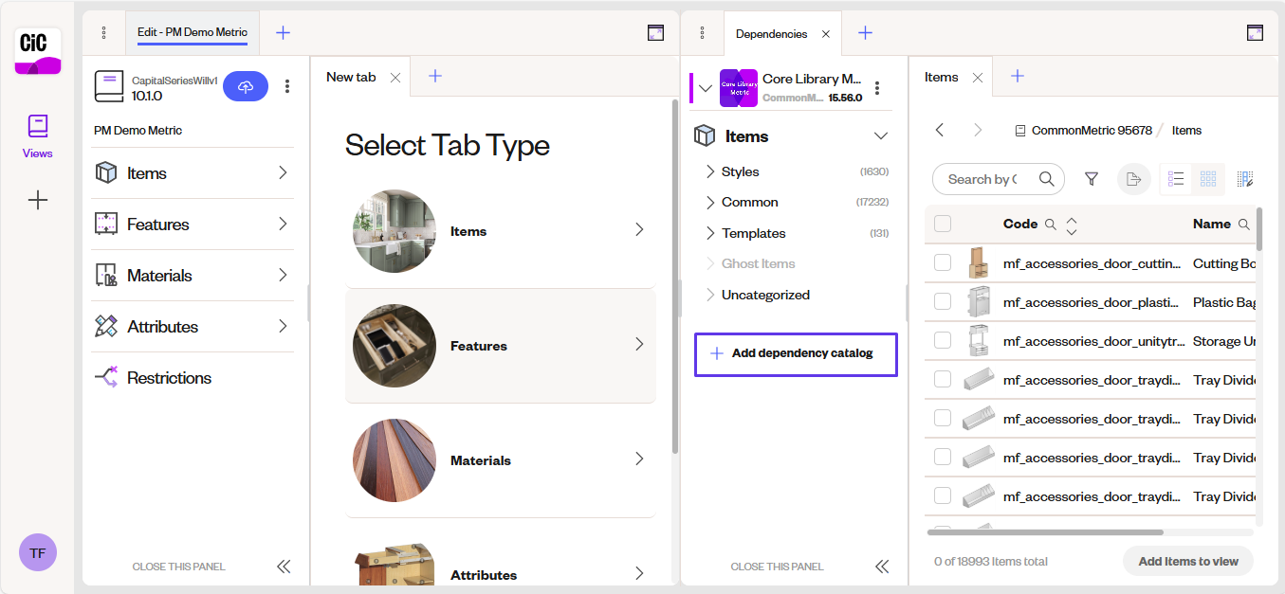
Task: Expand the Edit panel to full screen
Action: pyautogui.click(x=655, y=33)
